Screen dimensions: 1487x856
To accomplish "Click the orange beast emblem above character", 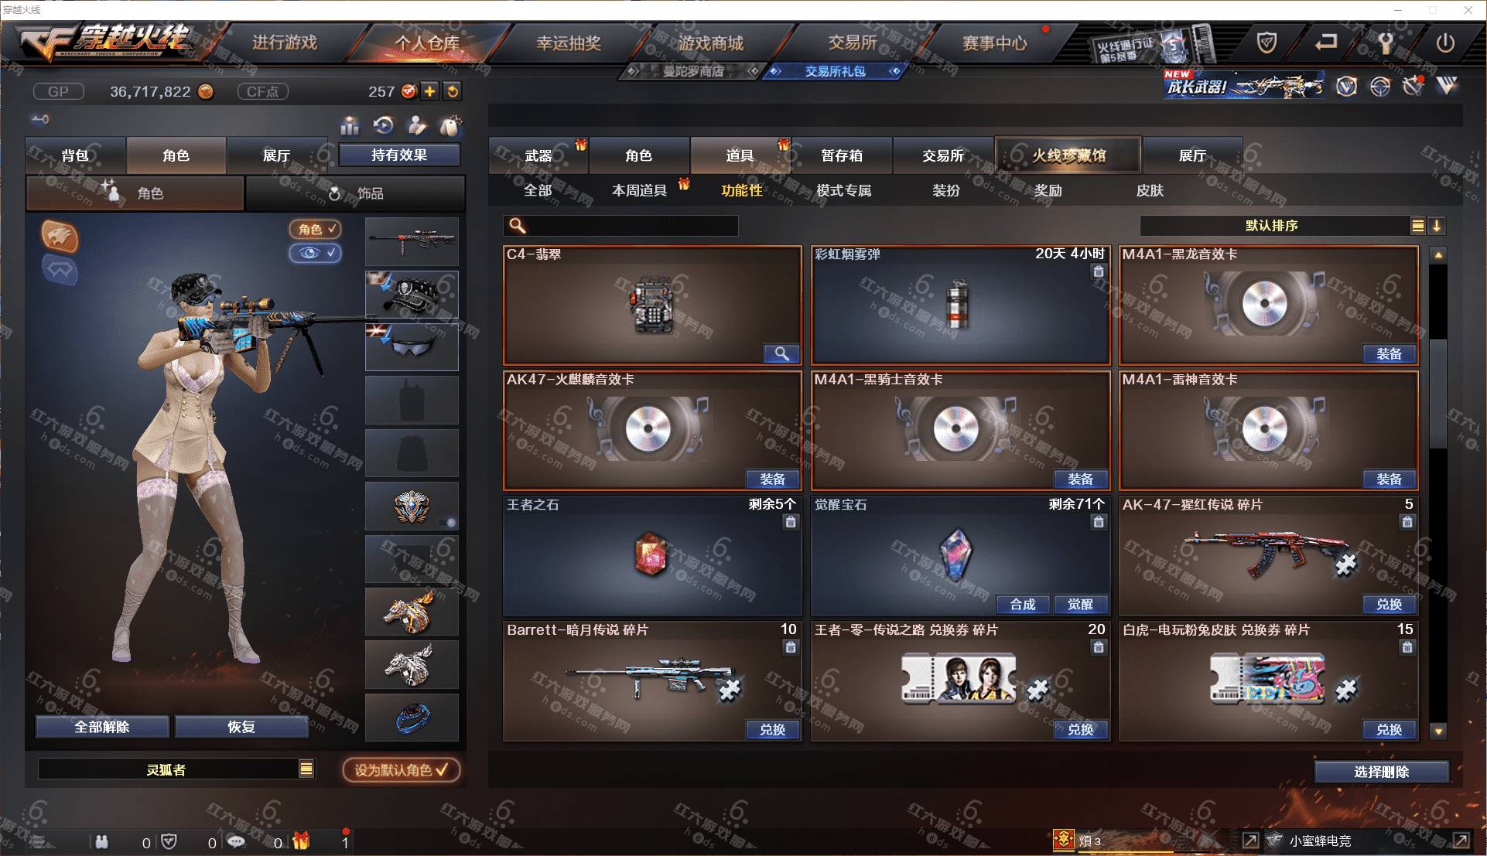I will [60, 236].
